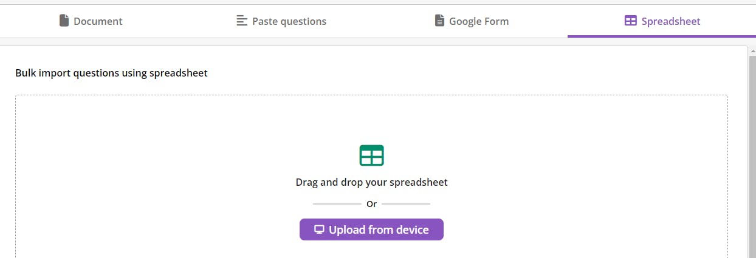Image resolution: width=756 pixels, height=258 pixels.
Task: Click the Google Form page icon
Action: click(x=439, y=21)
